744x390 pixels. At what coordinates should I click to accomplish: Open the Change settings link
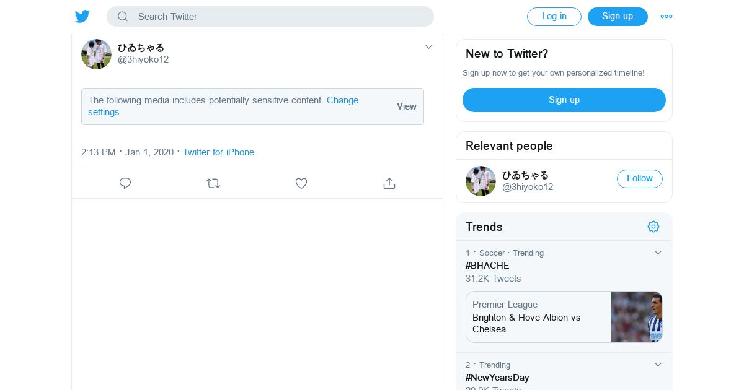(342, 100)
